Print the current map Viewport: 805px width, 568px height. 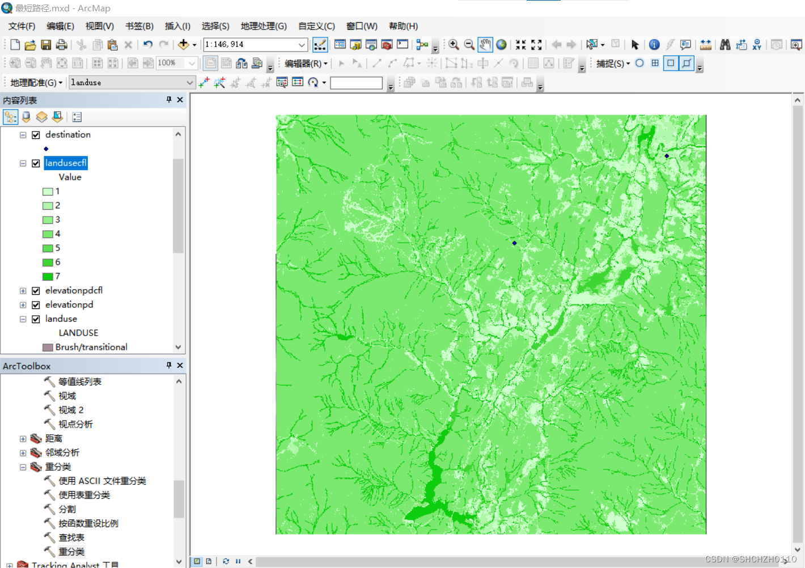click(61, 45)
